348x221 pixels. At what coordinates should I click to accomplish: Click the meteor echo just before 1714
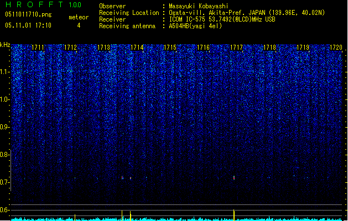(x=131, y=178)
